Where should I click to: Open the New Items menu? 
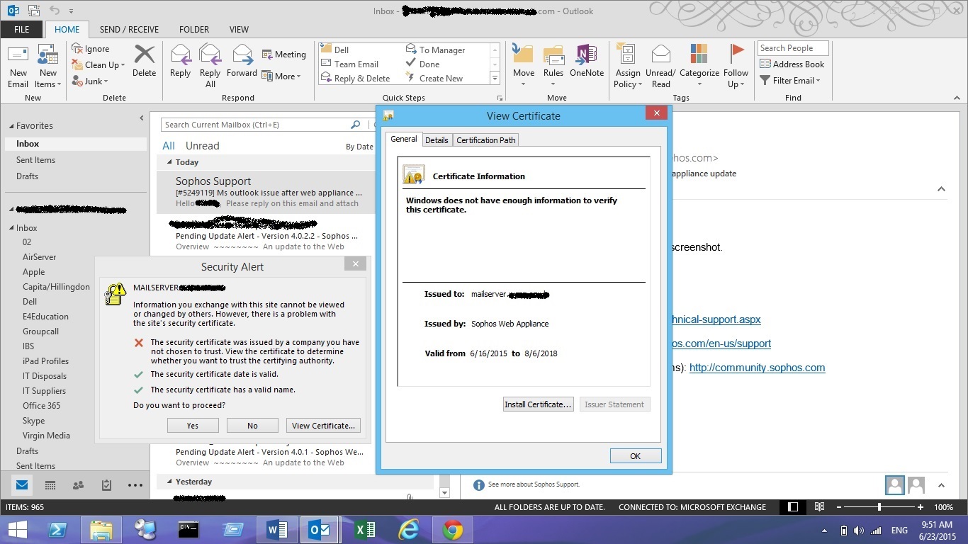[x=48, y=66]
